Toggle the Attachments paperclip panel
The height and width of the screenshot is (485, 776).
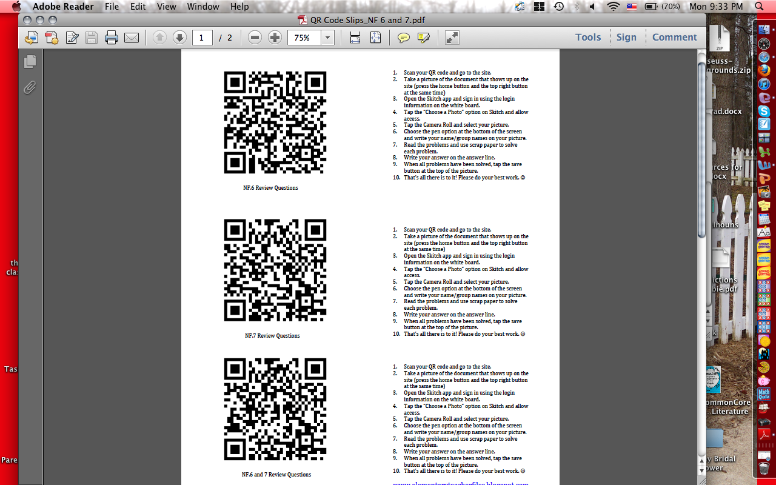(30, 87)
